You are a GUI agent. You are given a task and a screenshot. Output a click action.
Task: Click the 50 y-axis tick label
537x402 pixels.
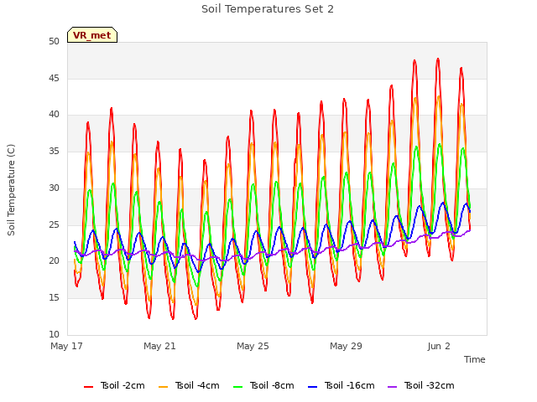click(x=54, y=41)
